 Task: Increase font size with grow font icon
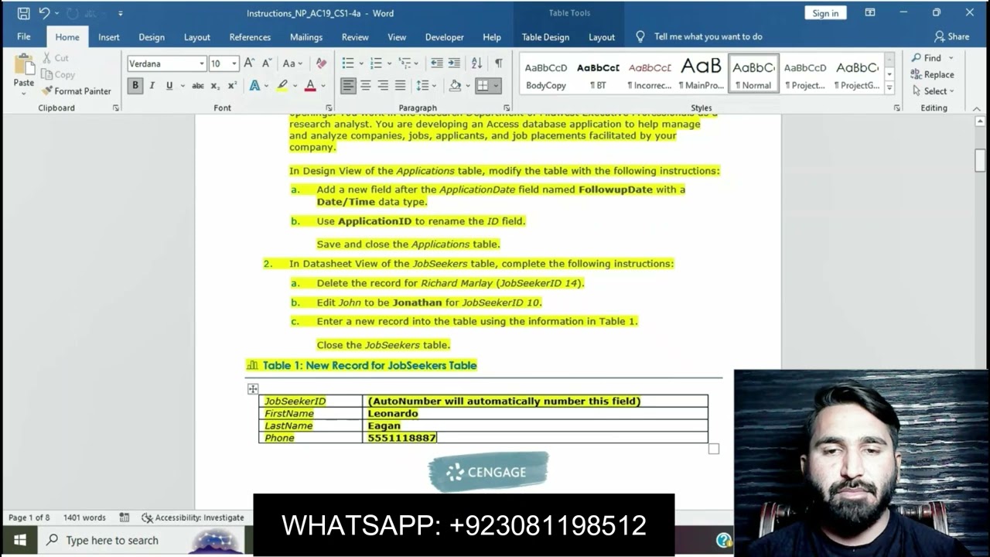[x=249, y=63]
